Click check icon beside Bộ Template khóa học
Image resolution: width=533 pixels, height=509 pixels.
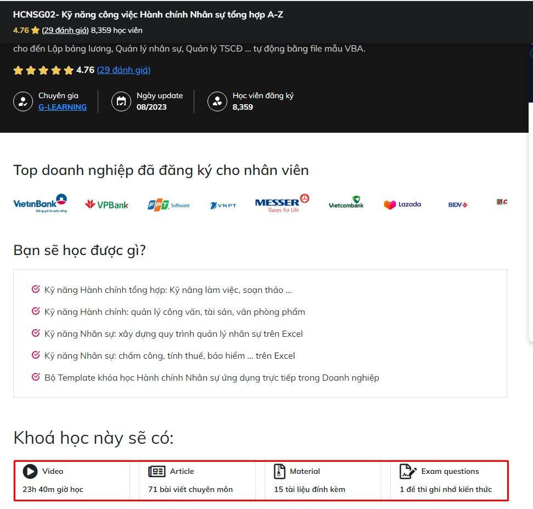pyautogui.click(x=36, y=377)
